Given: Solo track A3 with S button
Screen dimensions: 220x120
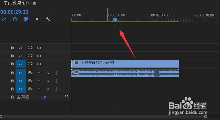Looking at the screenshot, I should pyautogui.click(x=48, y=89).
